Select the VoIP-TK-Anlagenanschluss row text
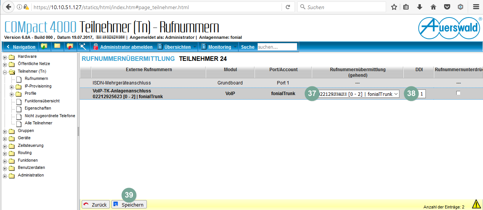The height and width of the screenshot is (210, 483). pyautogui.click(x=128, y=94)
